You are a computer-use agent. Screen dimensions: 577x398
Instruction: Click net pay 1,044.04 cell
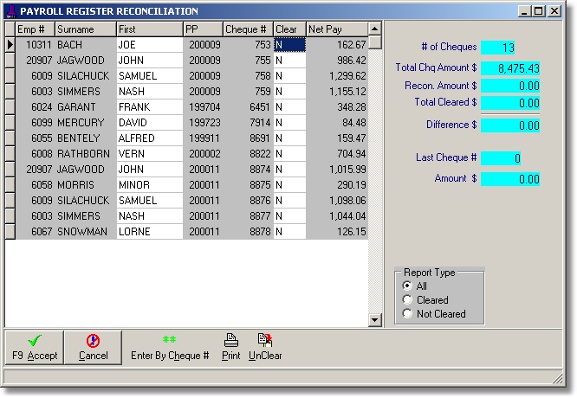click(x=337, y=216)
